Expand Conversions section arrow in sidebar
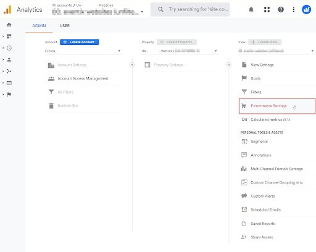Image resolution: width=316 pixels, height=252 pixels. click(x=3, y=94)
